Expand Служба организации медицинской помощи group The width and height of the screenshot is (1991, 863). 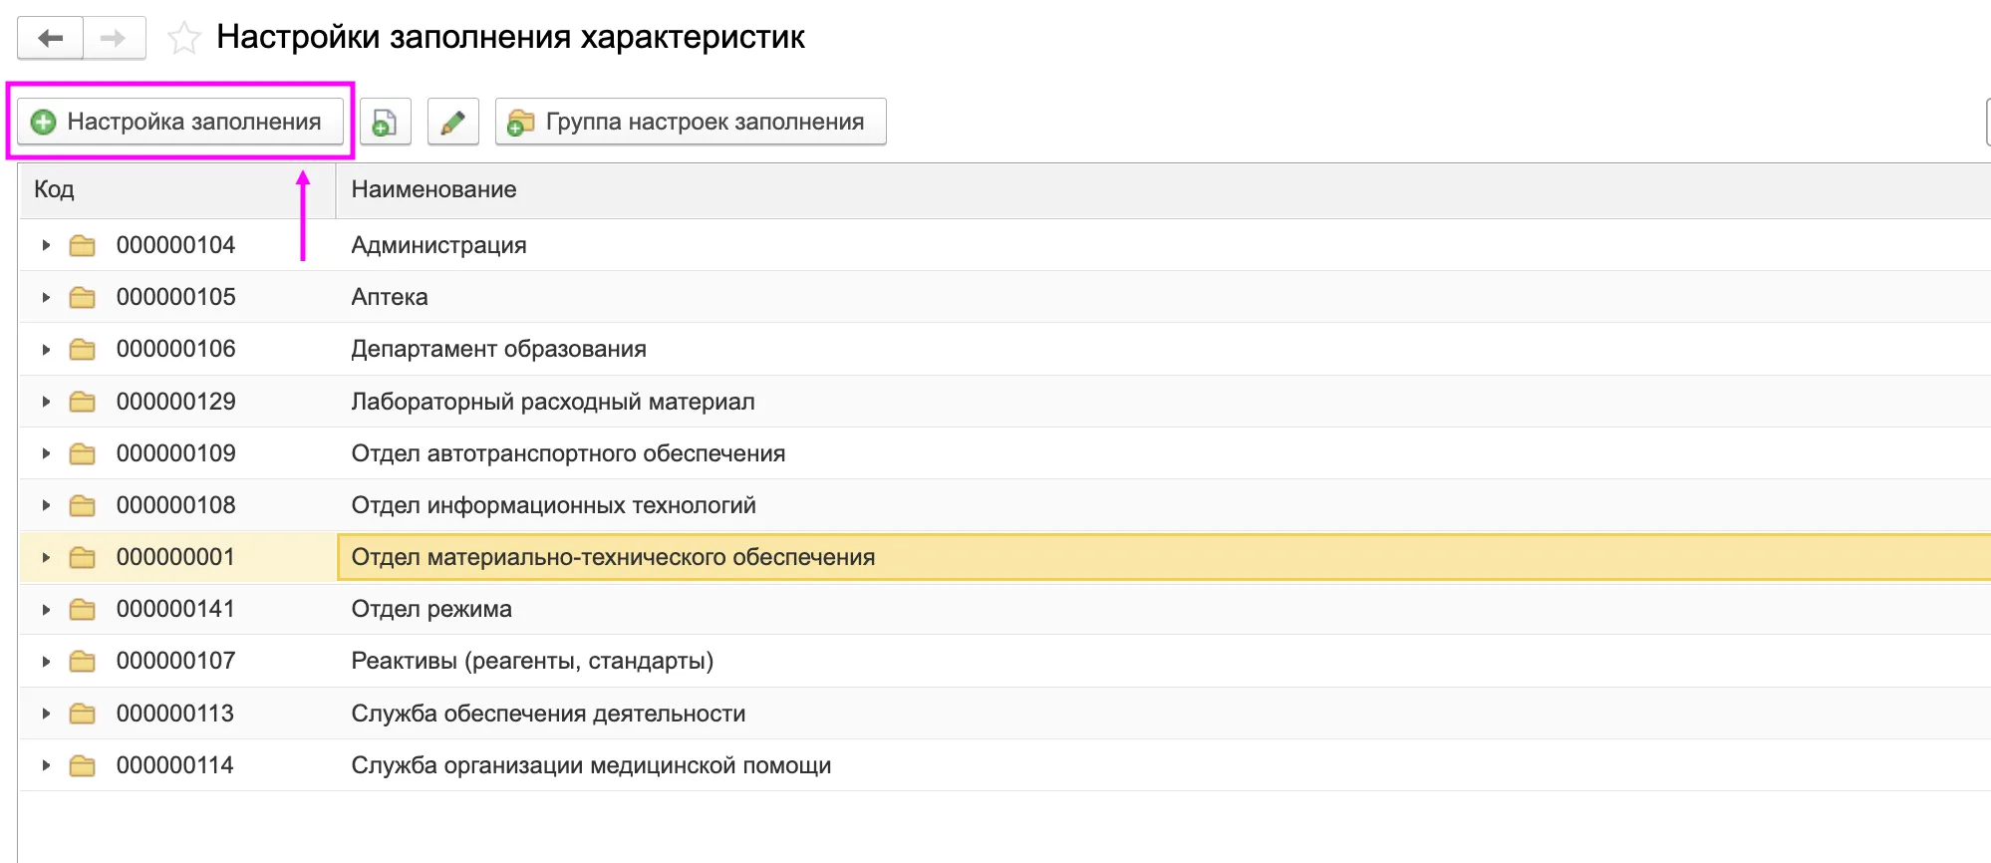click(46, 765)
